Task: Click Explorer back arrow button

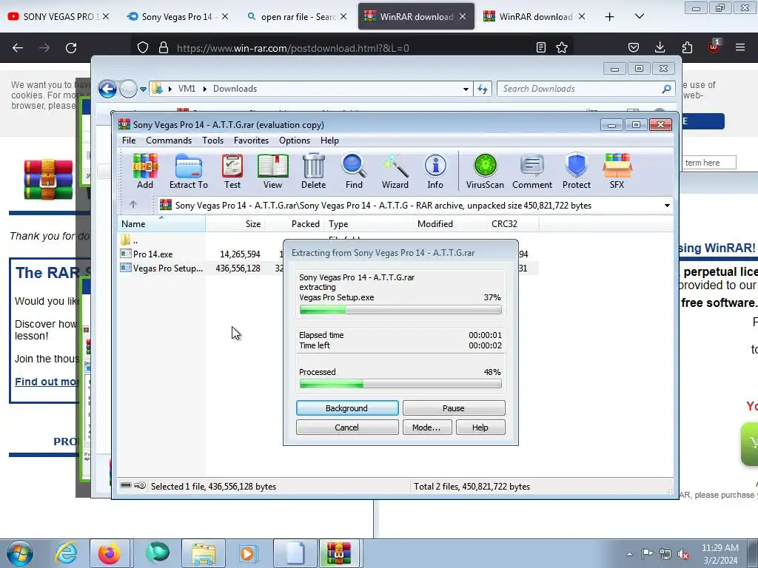Action: click(107, 89)
